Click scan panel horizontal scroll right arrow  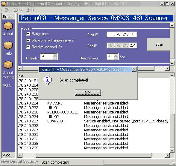[167, 68]
